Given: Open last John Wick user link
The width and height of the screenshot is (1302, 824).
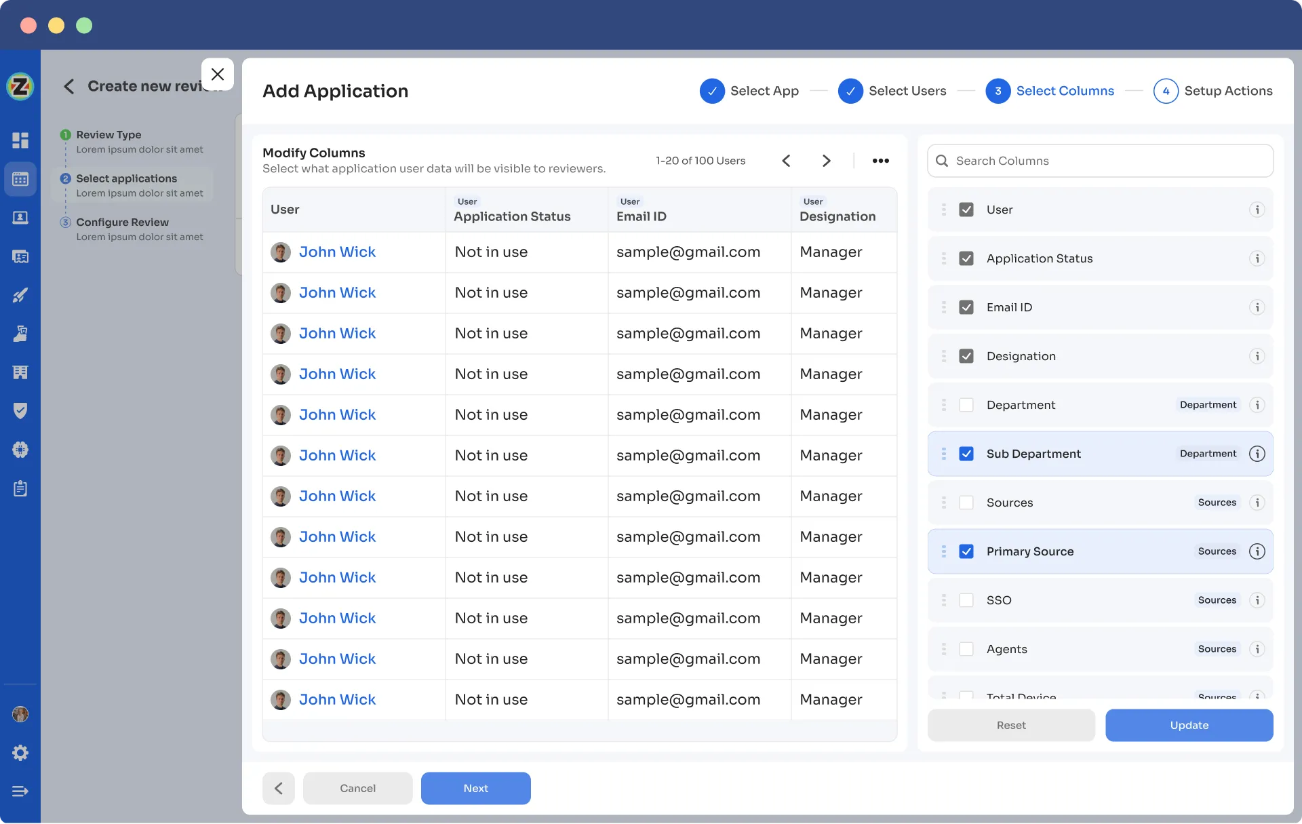Looking at the screenshot, I should [337, 699].
